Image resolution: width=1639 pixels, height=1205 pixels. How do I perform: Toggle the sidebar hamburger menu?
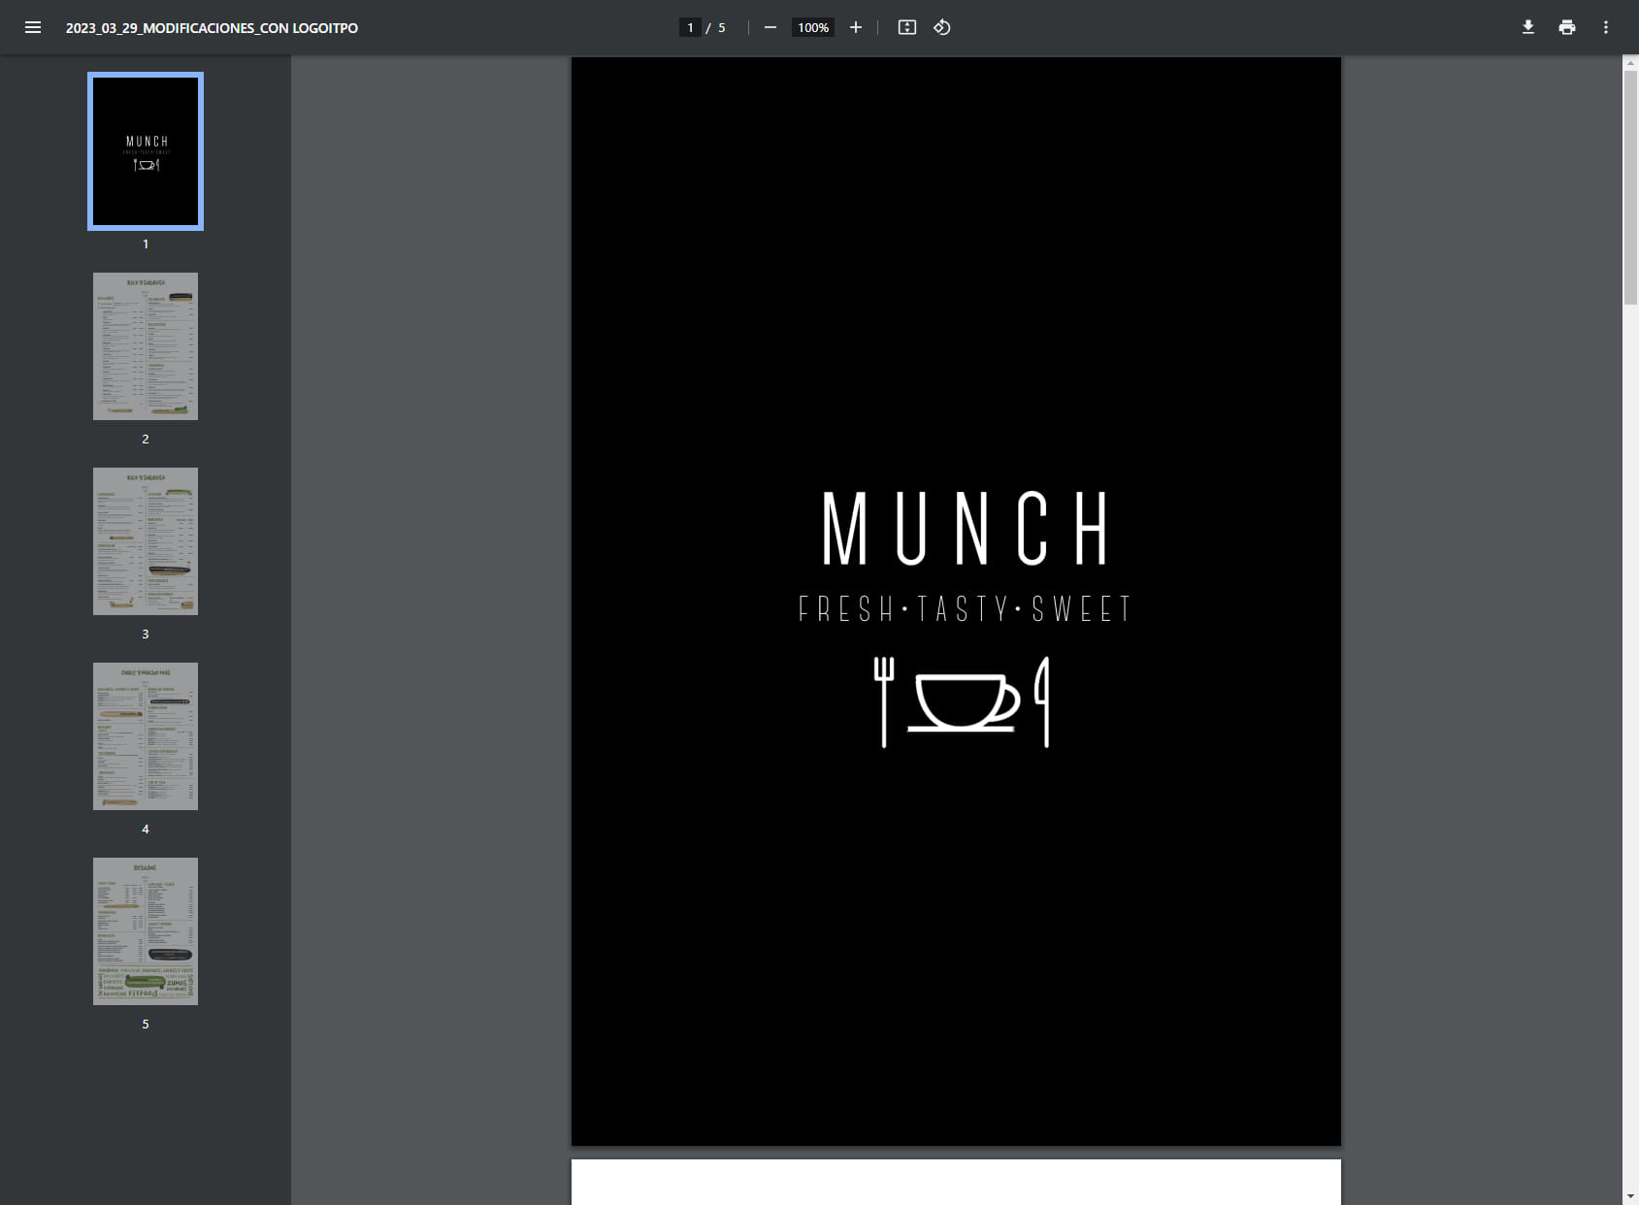tap(33, 27)
